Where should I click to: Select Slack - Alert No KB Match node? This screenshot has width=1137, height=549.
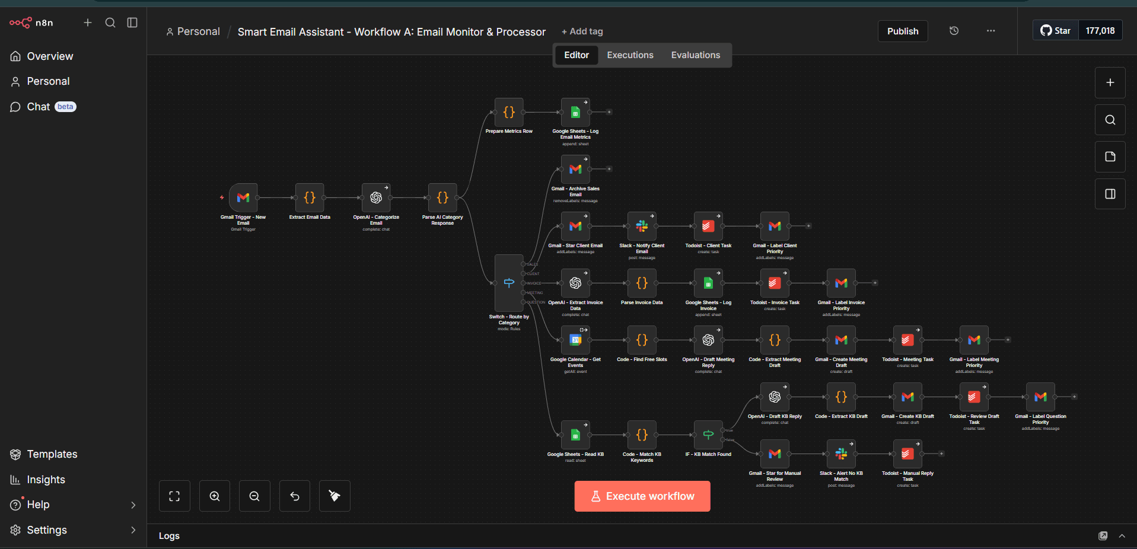[841, 454]
